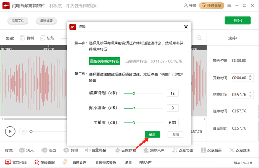Click the 00:30.00 timeline marker
This screenshot has width=259, height=168.
48,49
